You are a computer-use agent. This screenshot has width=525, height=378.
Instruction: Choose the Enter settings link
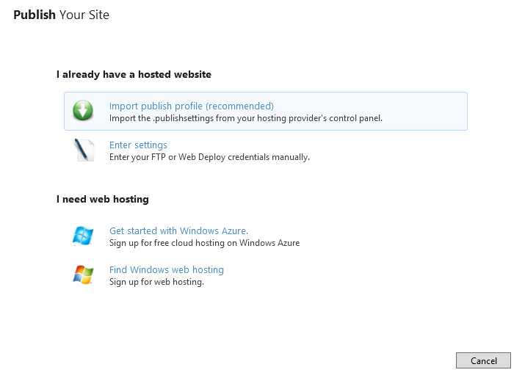pos(138,145)
